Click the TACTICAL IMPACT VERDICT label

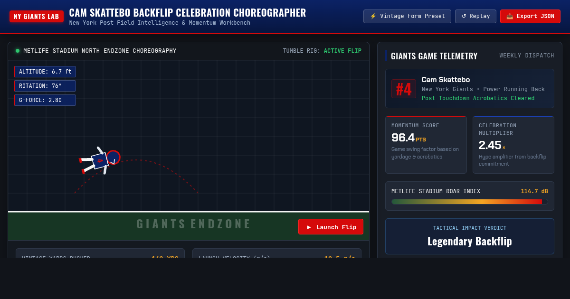point(470,228)
